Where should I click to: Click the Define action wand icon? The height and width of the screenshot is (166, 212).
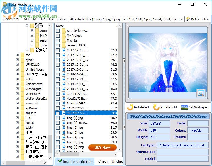coord(188,19)
